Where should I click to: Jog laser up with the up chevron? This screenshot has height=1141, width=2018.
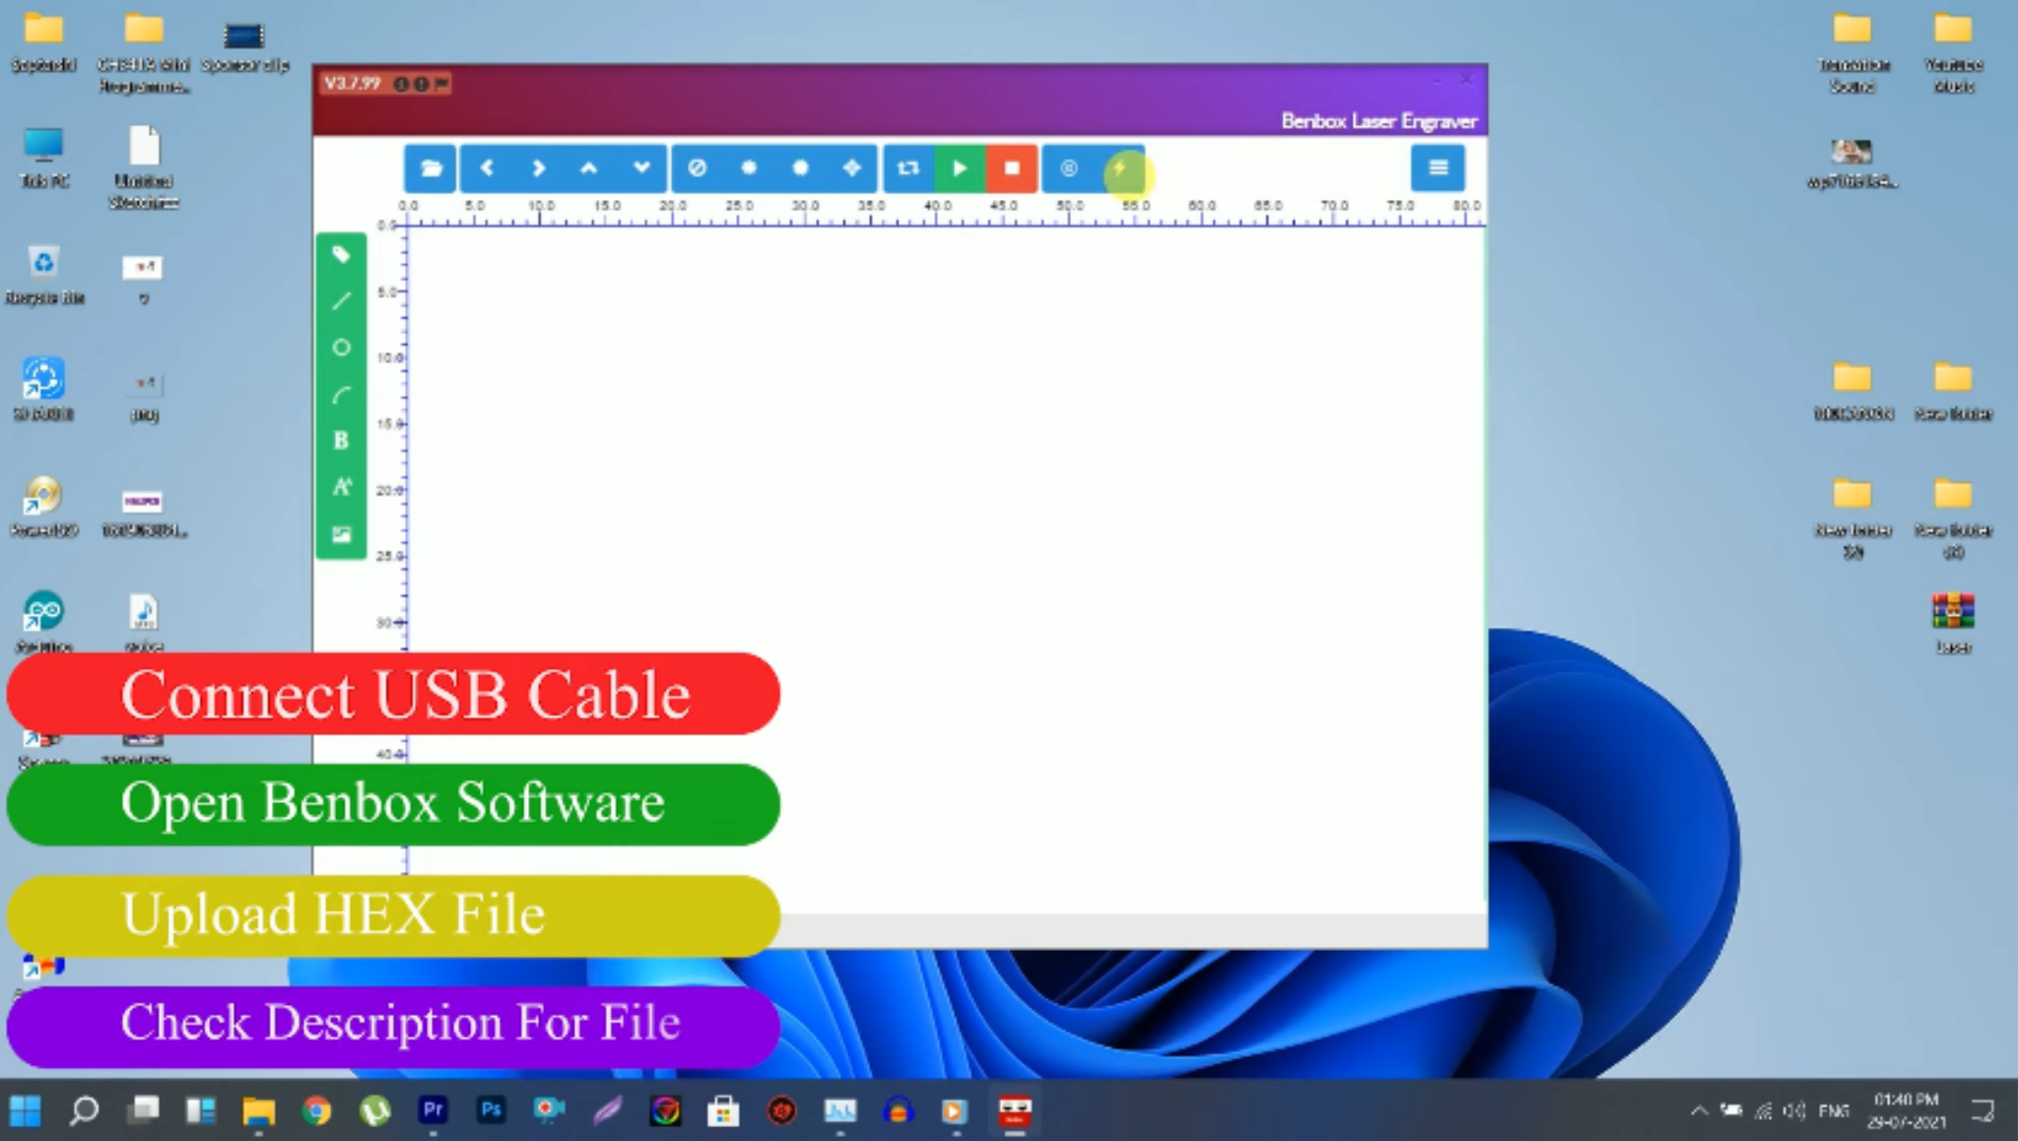point(589,168)
